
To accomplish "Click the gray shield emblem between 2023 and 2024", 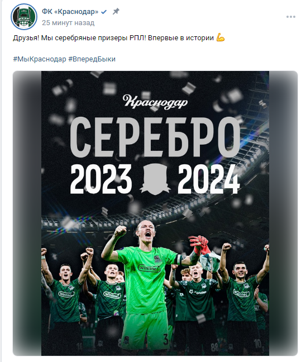I will click(x=155, y=179).
